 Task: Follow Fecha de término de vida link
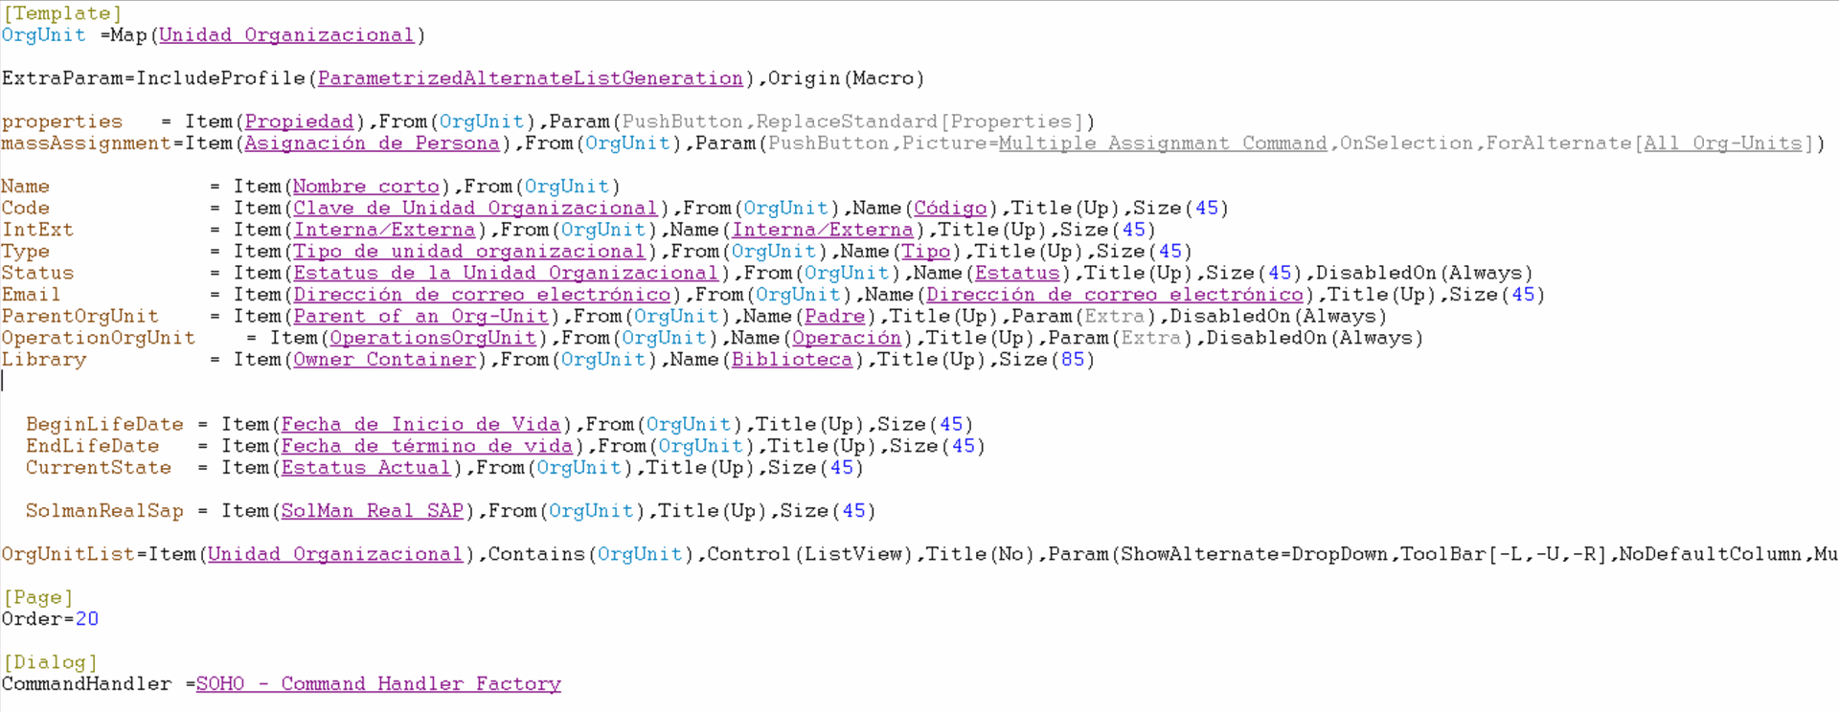click(x=426, y=447)
